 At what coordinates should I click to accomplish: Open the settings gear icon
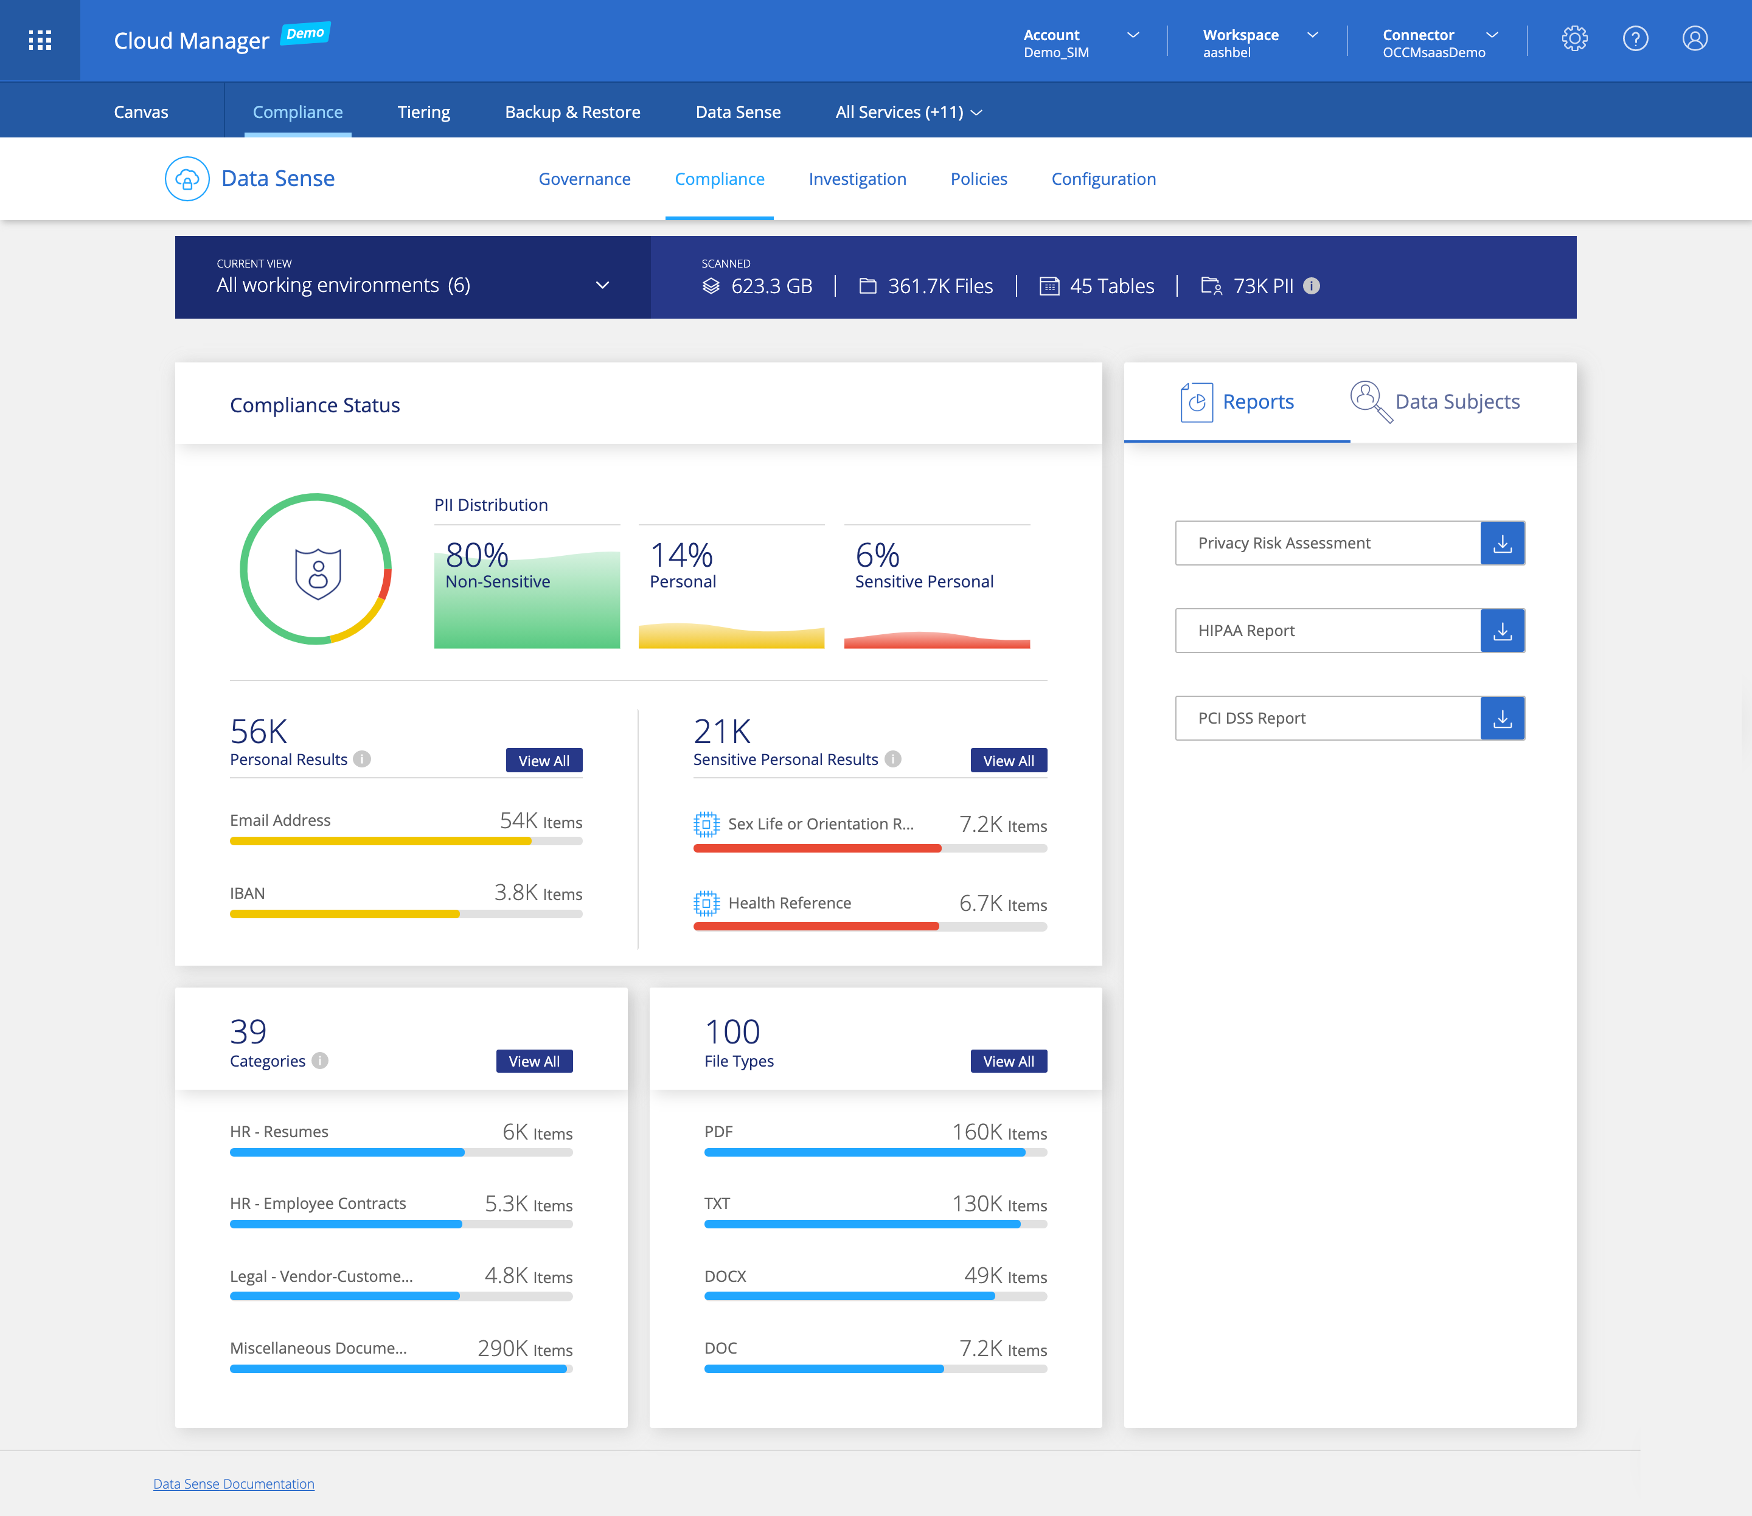click(x=1574, y=39)
